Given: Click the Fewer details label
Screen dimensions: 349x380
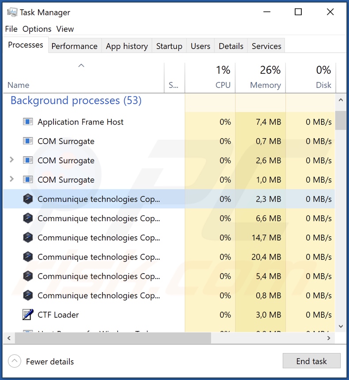Looking at the screenshot, I should coord(50,361).
